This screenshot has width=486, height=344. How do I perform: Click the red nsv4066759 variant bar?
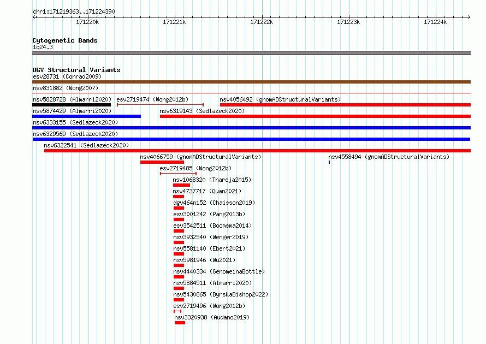[162, 162]
